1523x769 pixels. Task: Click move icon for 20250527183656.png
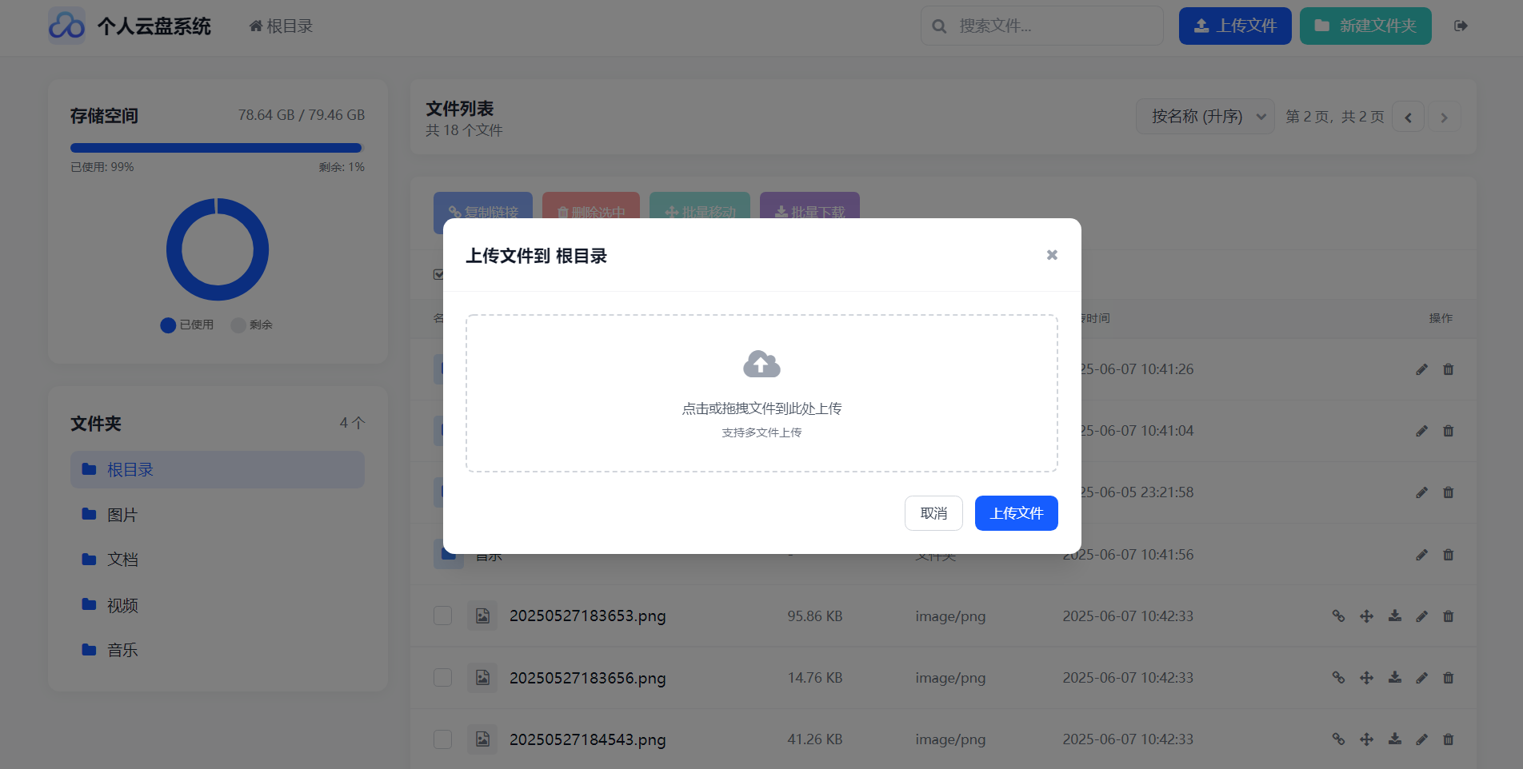pos(1366,678)
